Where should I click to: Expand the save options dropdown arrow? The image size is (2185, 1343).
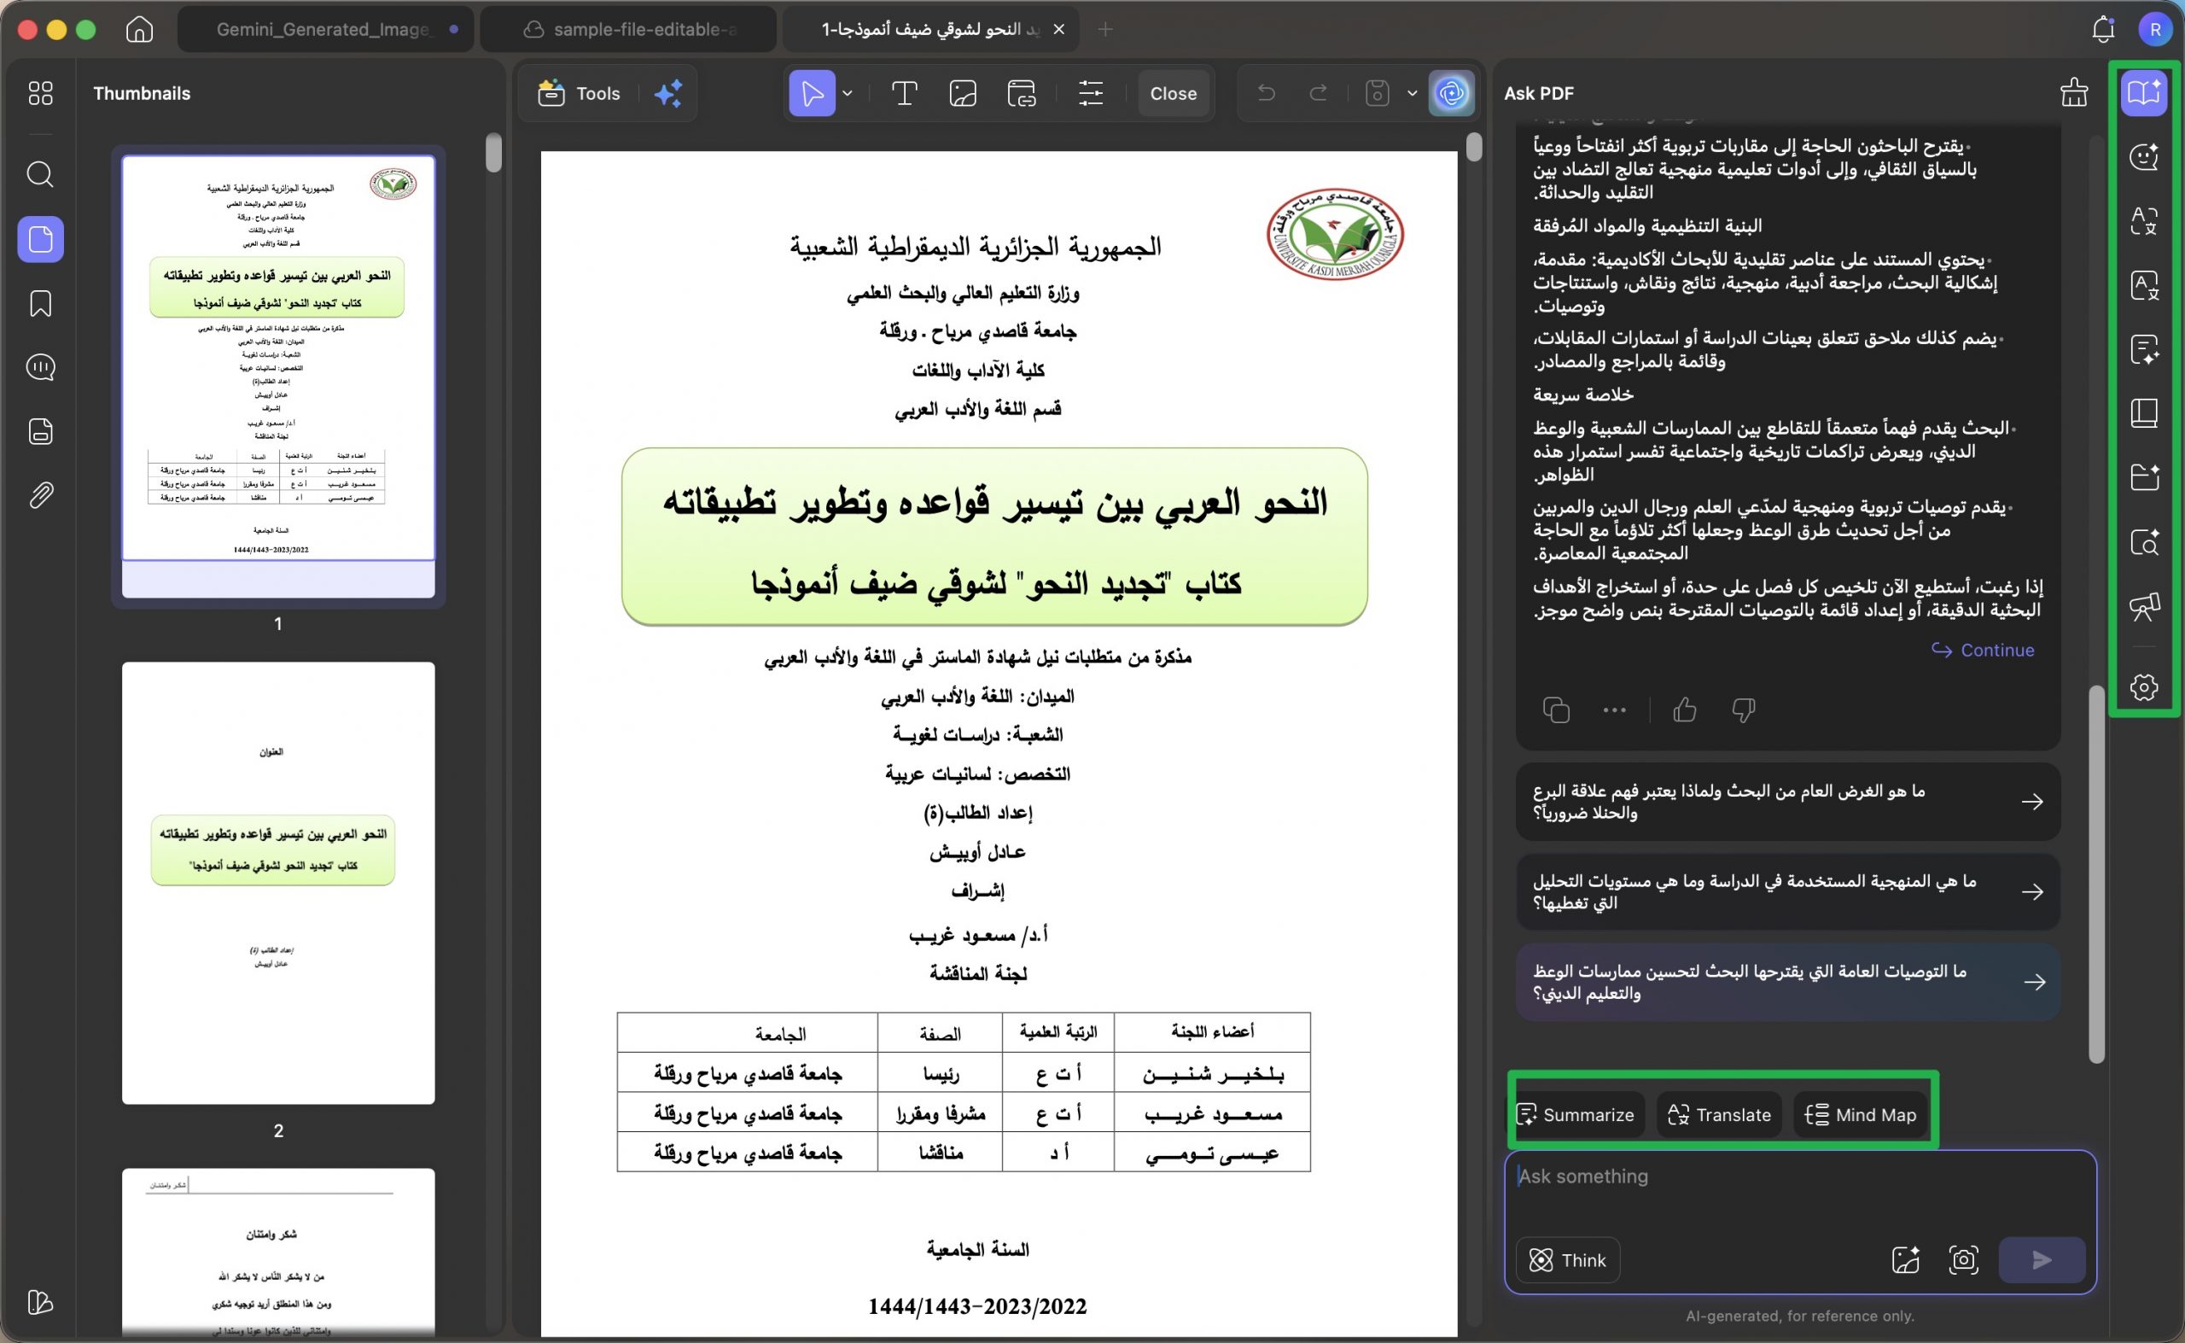point(1412,93)
